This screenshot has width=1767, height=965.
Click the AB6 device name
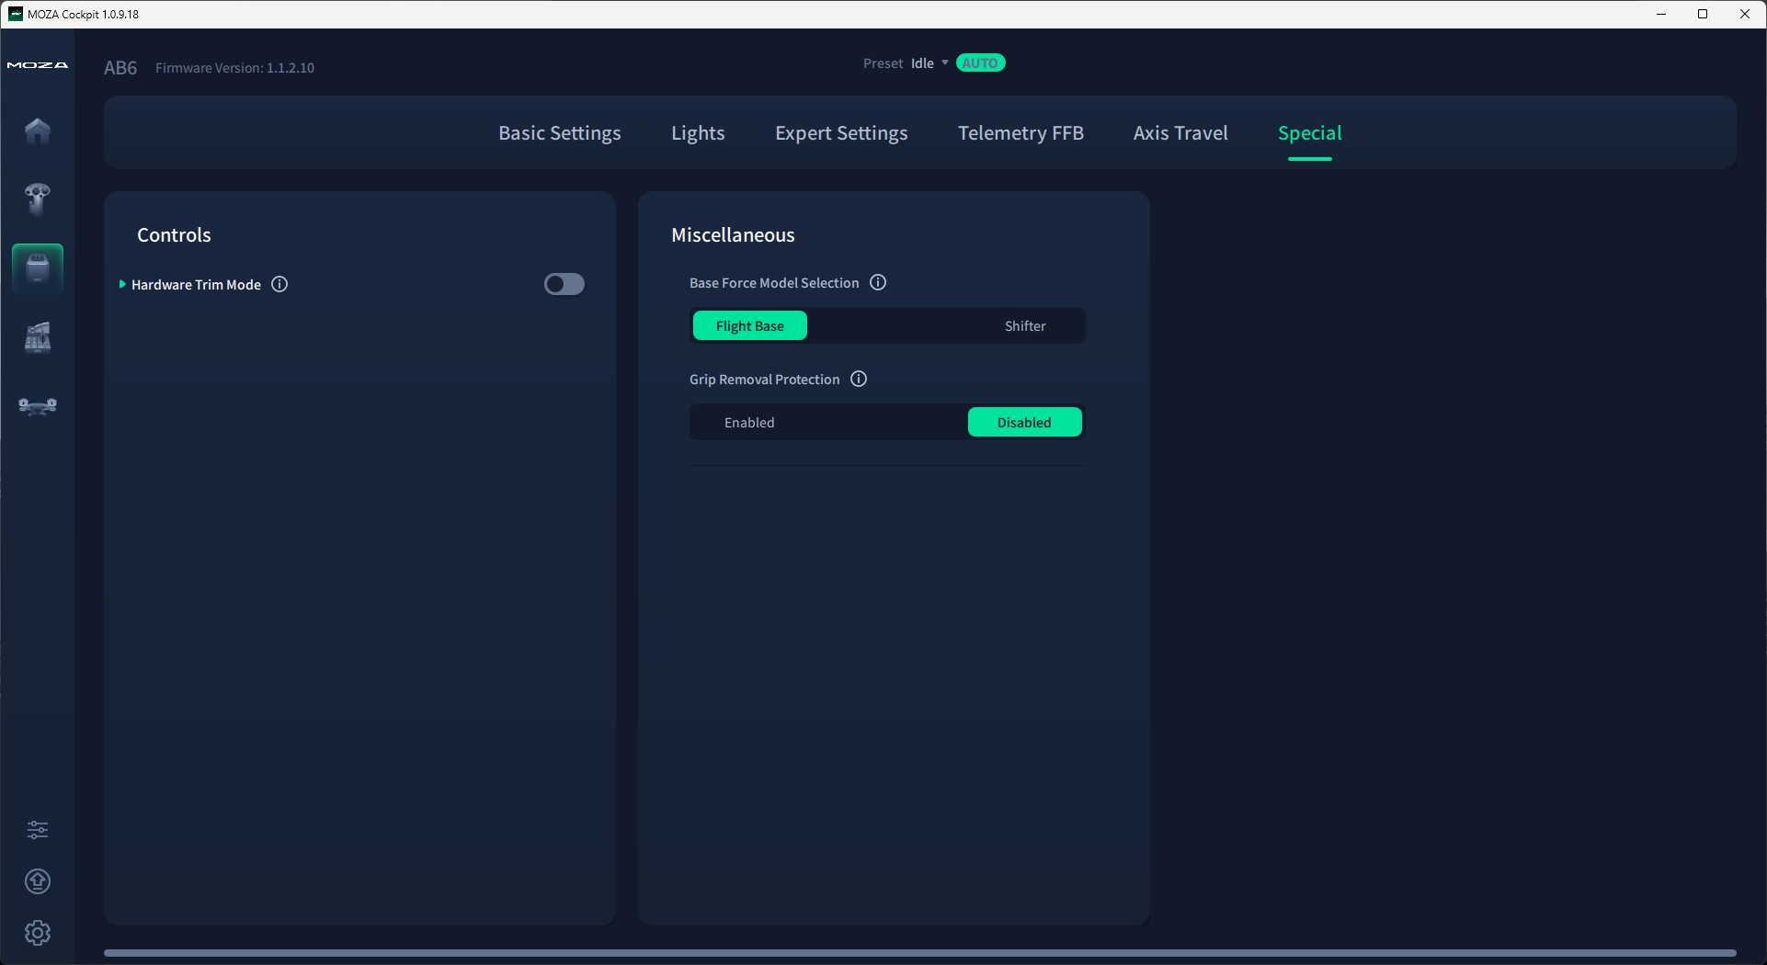coord(120,67)
